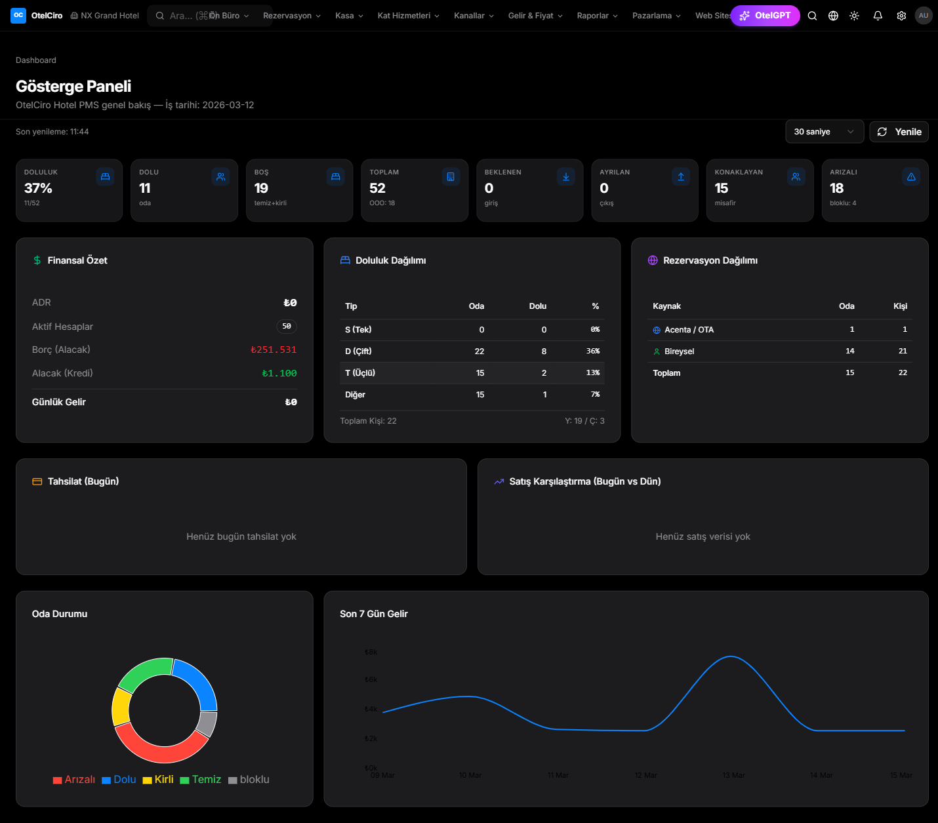938x823 pixels.
Task: Open the Web Sitesi menu item
Action: coord(713,16)
